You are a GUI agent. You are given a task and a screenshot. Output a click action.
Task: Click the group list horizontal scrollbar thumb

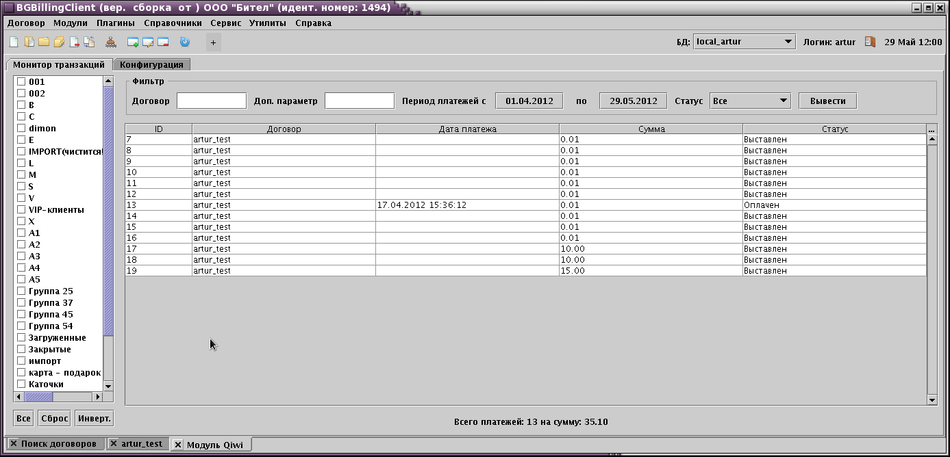(x=38, y=397)
